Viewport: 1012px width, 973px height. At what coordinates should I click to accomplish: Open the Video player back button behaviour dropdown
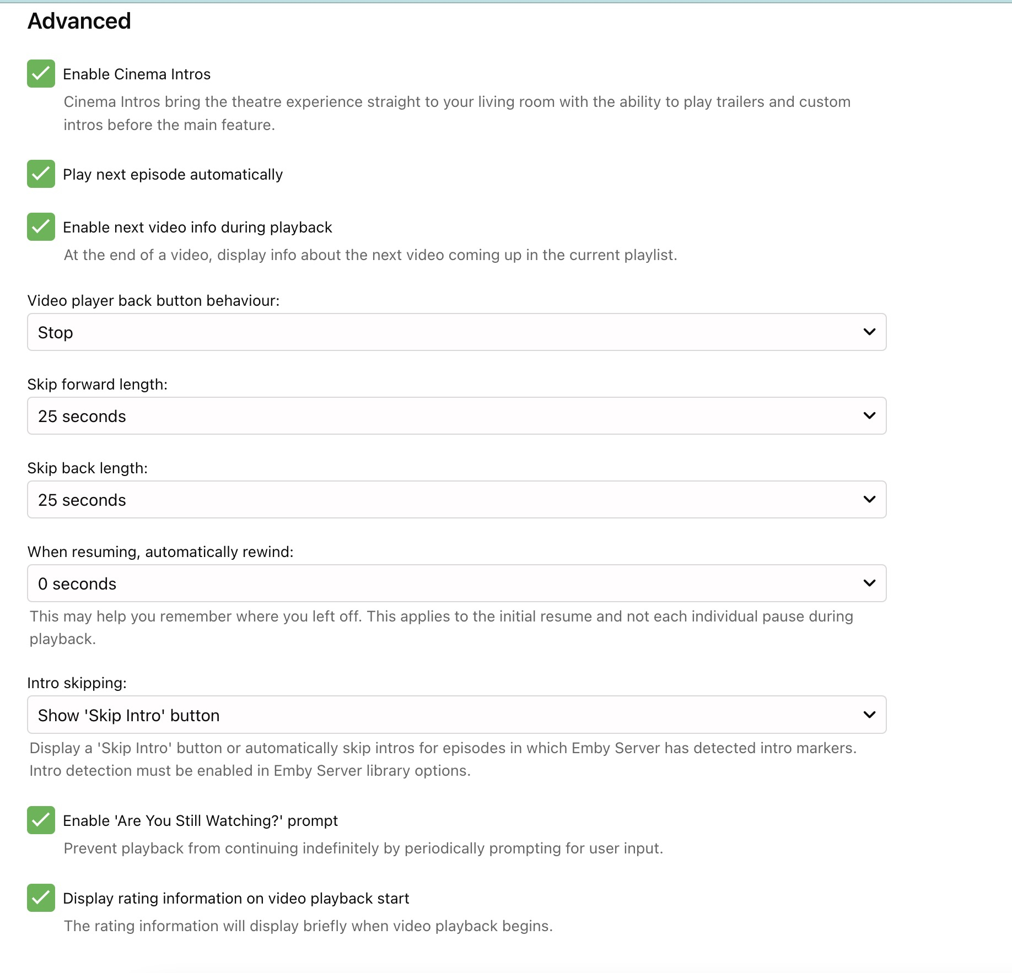point(456,332)
